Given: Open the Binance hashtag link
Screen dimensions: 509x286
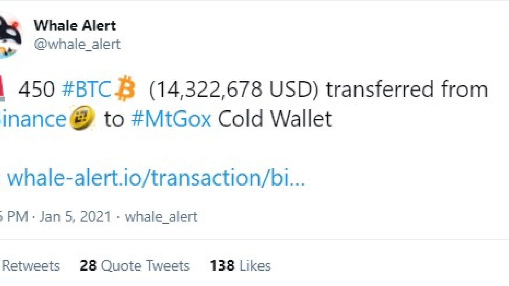Looking at the screenshot, I should point(33,119).
